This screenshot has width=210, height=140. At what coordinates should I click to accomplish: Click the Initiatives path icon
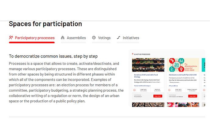pyautogui.click(x=118, y=38)
